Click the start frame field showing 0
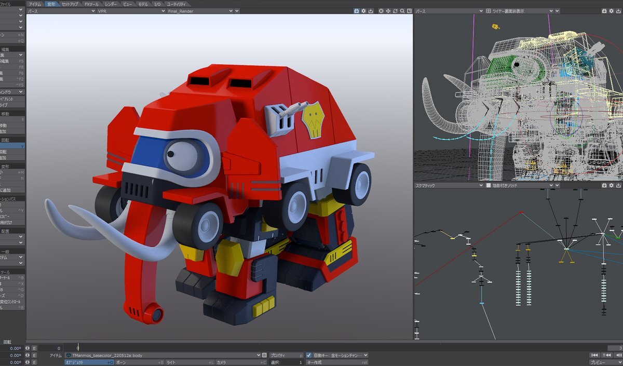Screen dimensions: 623x366 (x=50, y=348)
